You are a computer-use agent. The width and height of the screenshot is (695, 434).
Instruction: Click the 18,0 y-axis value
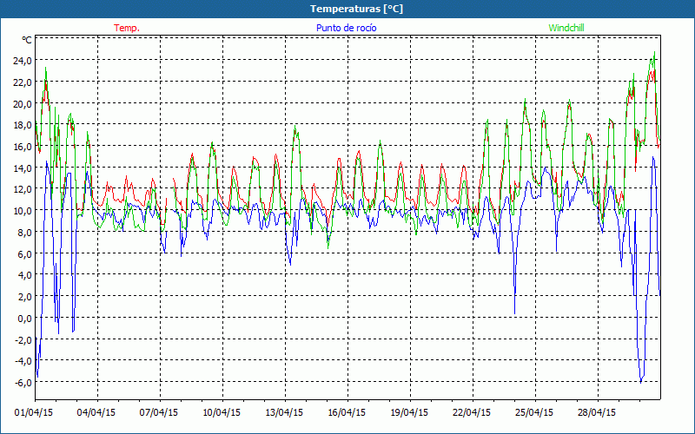(x=23, y=125)
